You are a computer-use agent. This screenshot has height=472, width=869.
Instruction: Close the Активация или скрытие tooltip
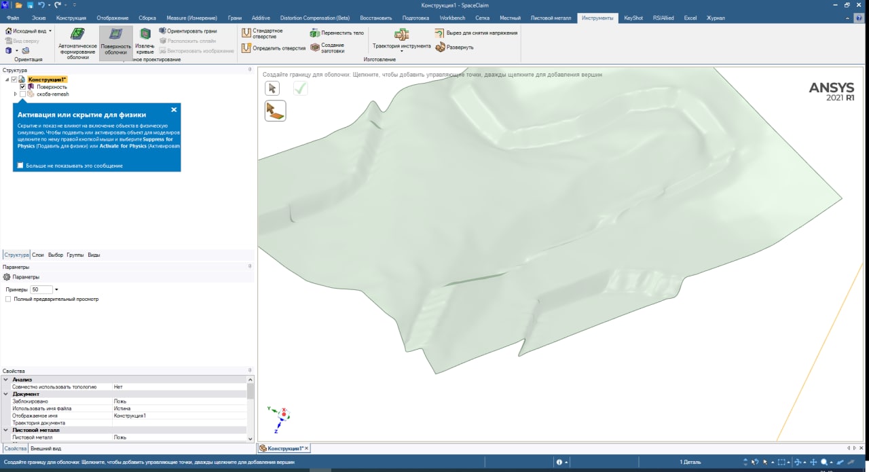tap(174, 109)
